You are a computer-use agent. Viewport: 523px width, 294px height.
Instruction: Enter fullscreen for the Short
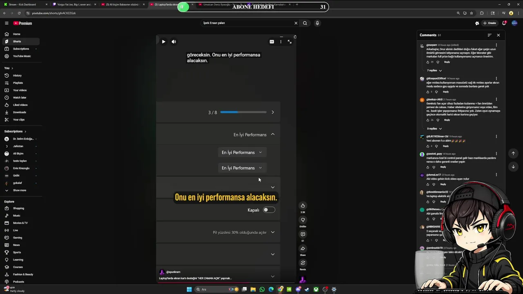[290, 42]
